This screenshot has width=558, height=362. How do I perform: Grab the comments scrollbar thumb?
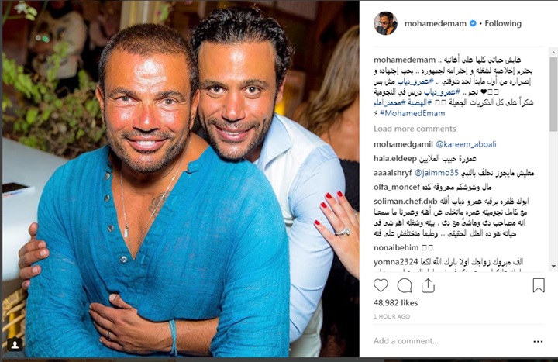[x=553, y=94]
